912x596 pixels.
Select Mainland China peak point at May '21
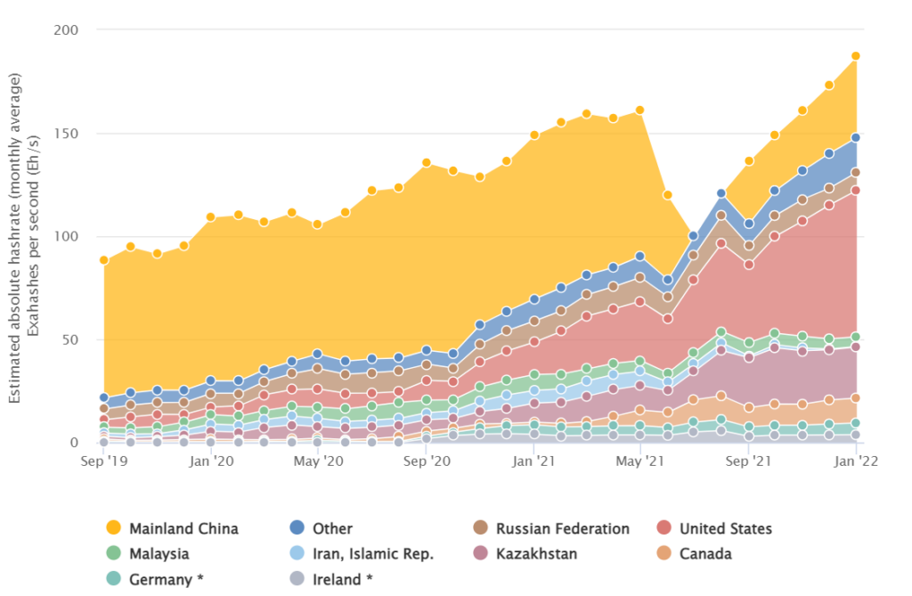point(639,110)
